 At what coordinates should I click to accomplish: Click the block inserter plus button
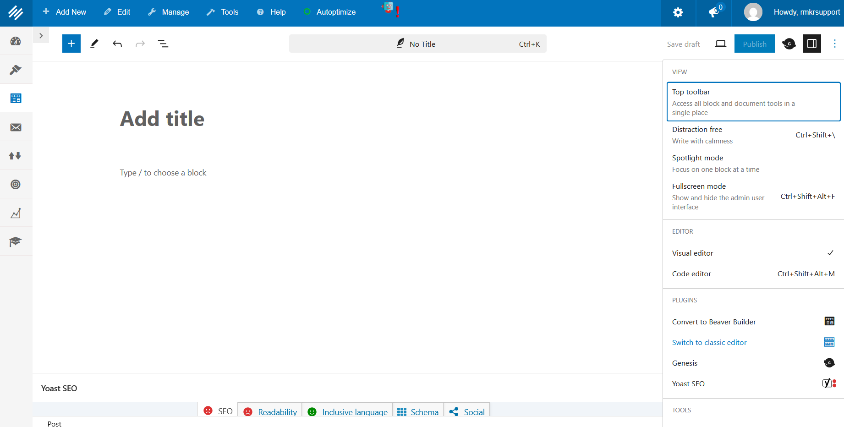click(71, 44)
